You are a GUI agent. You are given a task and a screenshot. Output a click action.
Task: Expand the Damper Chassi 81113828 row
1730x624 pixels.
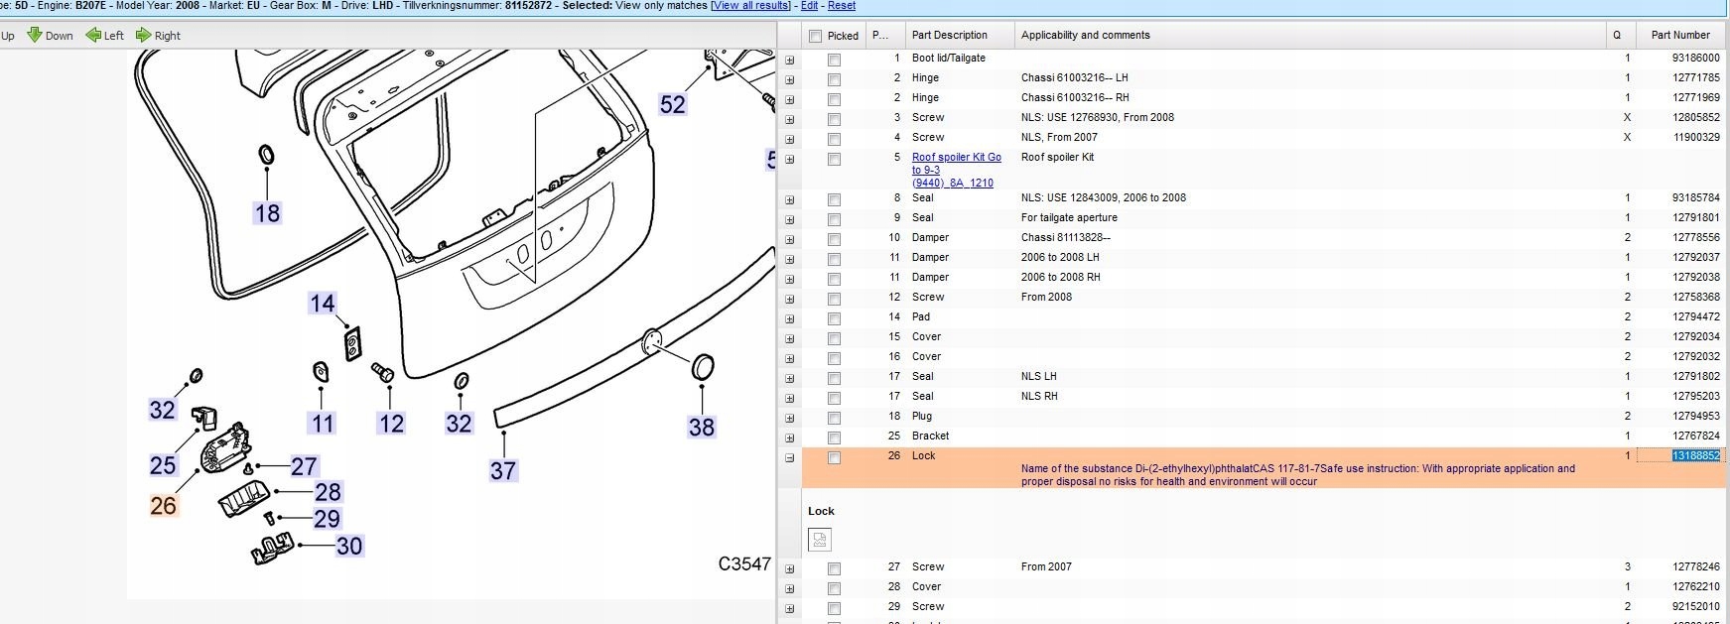[790, 239]
